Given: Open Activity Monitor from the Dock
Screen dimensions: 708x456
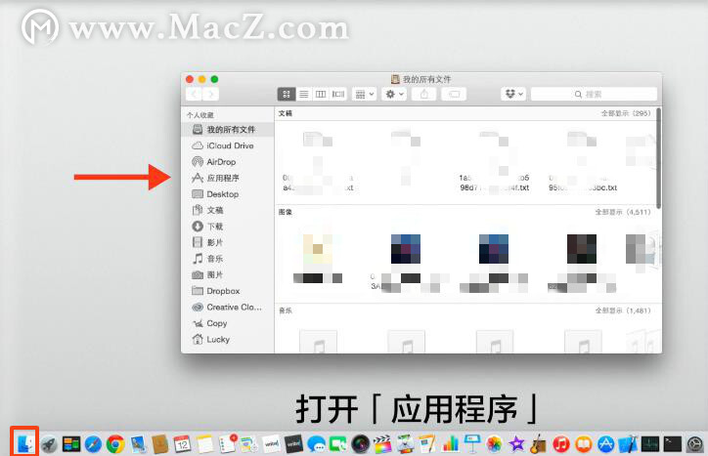Looking at the screenshot, I should [650, 444].
